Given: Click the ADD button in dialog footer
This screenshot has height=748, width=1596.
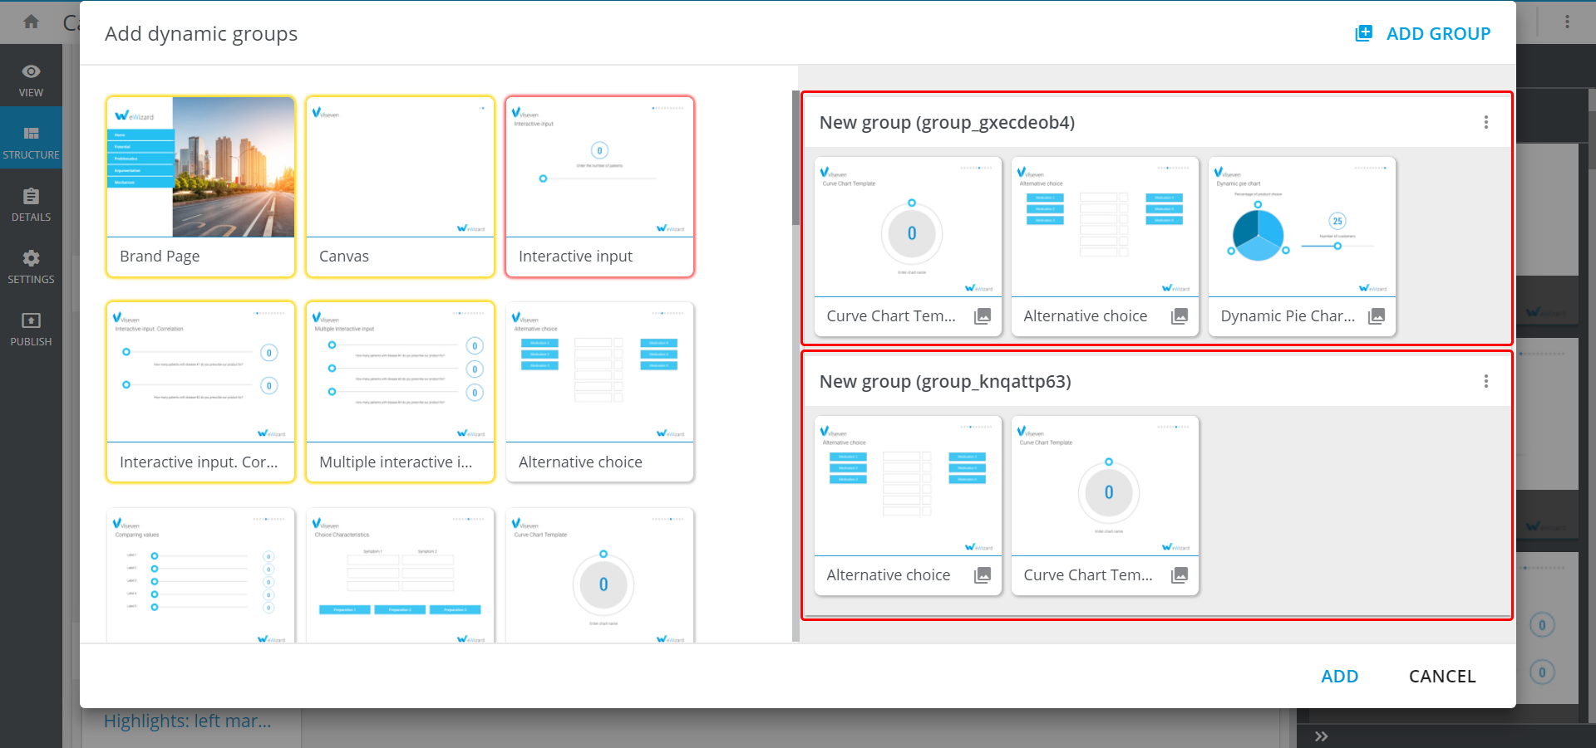Looking at the screenshot, I should click(1339, 677).
